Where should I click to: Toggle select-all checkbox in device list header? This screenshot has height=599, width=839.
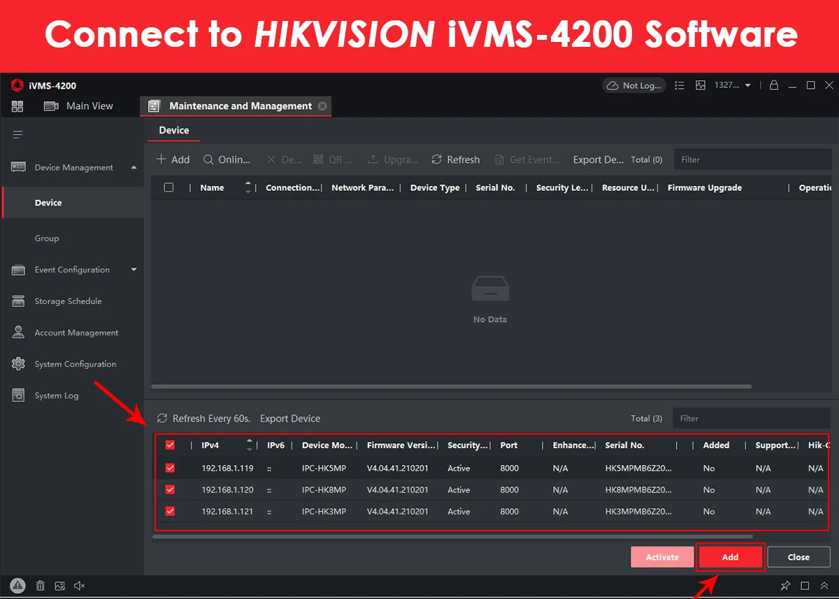(168, 187)
